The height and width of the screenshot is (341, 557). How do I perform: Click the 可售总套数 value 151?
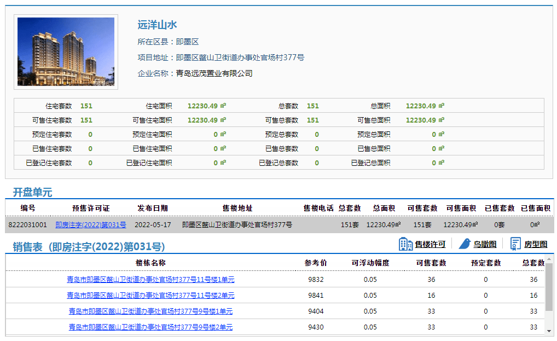[313, 120]
